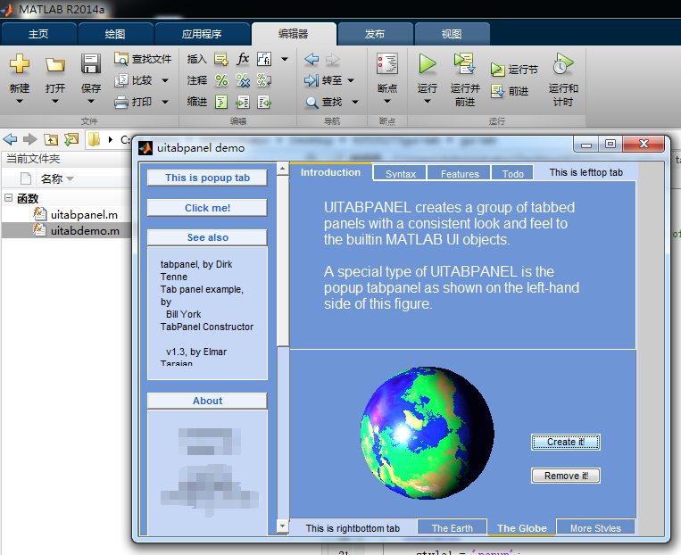Click the fx insert function icon
681x555 pixels.
(x=243, y=59)
